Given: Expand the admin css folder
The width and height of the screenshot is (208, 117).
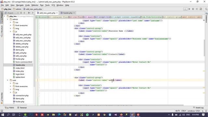Looking at the screenshot, I should click(x=11, y=22).
